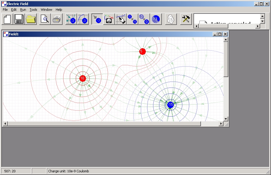Create a new field document
271x175 pixels.
pos(7,19)
